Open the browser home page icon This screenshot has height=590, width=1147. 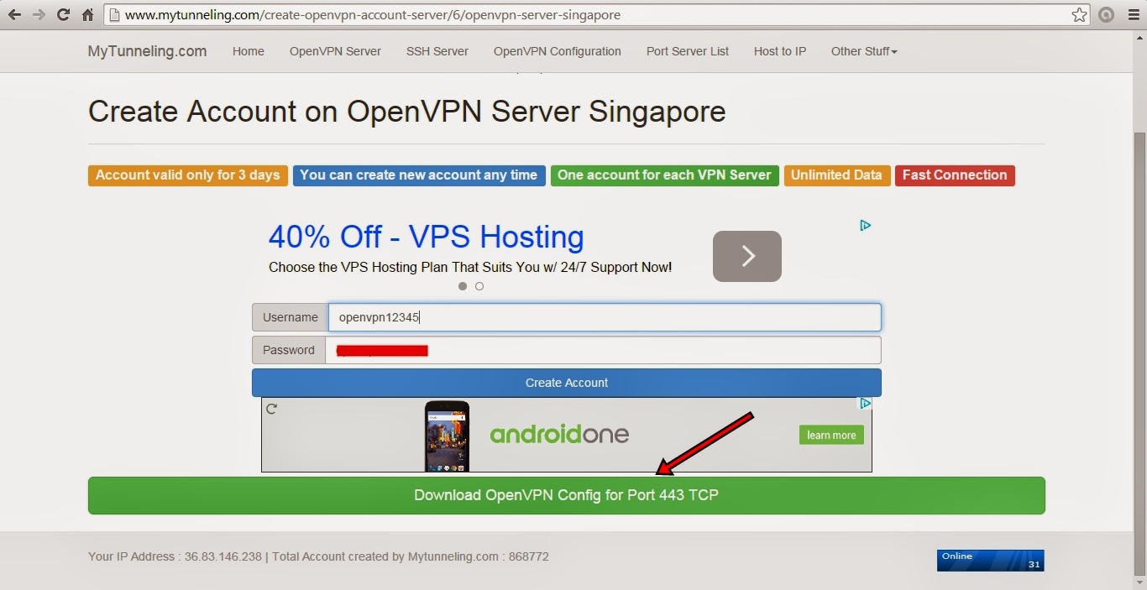coord(87,15)
